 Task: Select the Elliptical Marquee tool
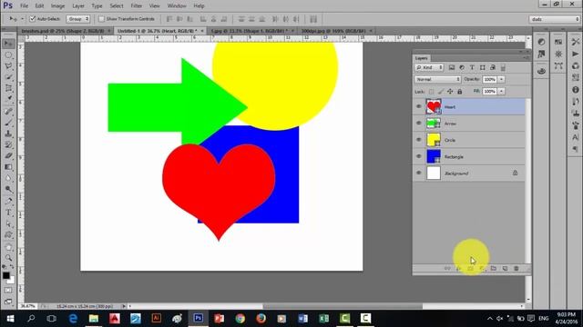click(x=8, y=54)
